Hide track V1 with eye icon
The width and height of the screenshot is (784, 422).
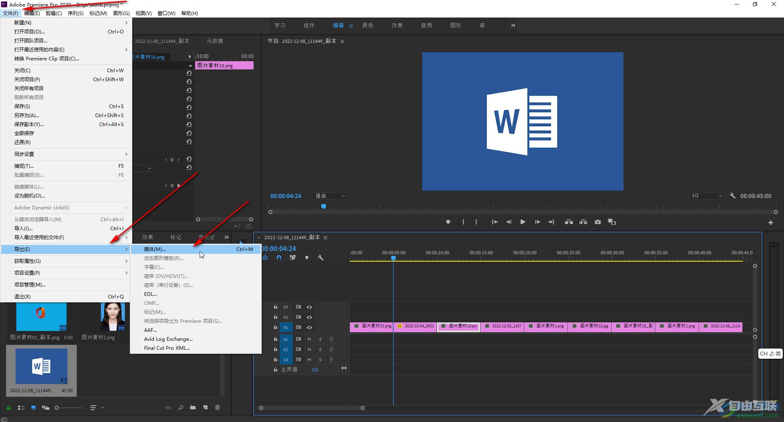pos(309,328)
